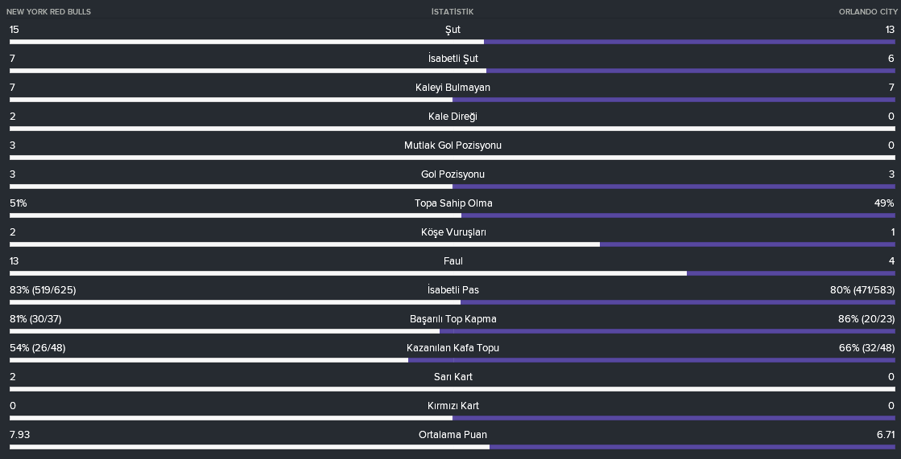Click the Şut statistic label
The width and height of the screenshot is (901, 459).
coord(453,30)
